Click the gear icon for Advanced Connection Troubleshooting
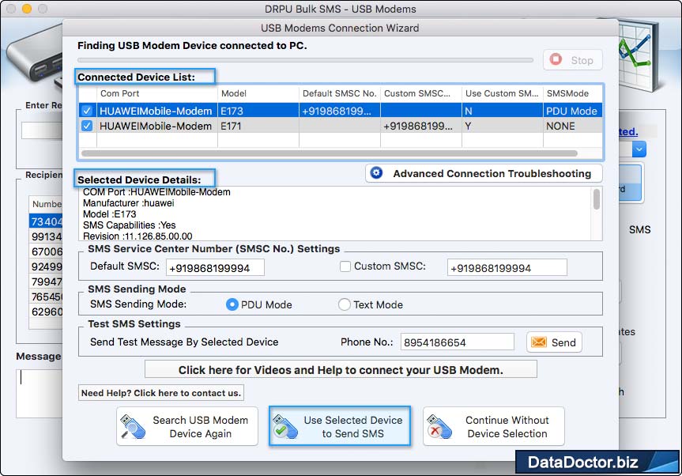This screenshot has width=682, height=476. tap(376, 173)
